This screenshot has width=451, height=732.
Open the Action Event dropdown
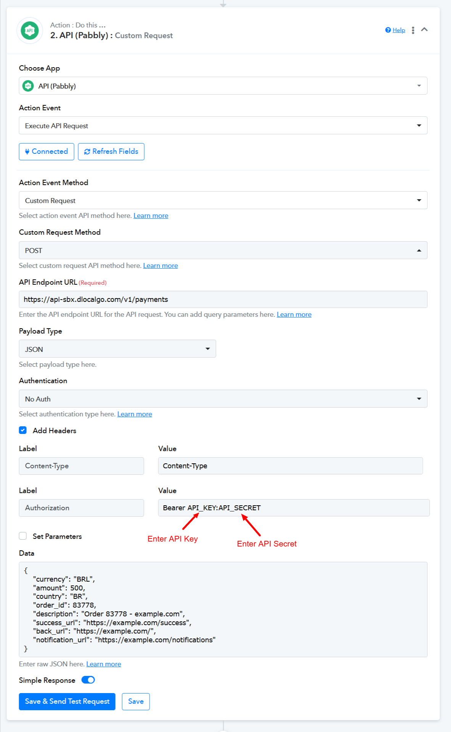tap(223, 126)
